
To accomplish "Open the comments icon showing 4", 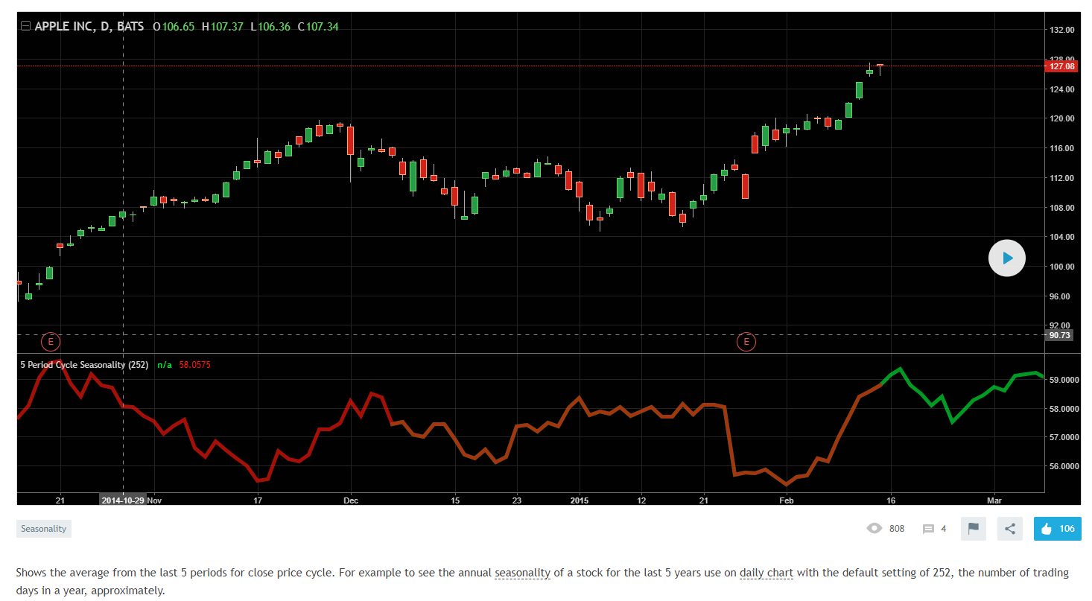I will (928, 530).
